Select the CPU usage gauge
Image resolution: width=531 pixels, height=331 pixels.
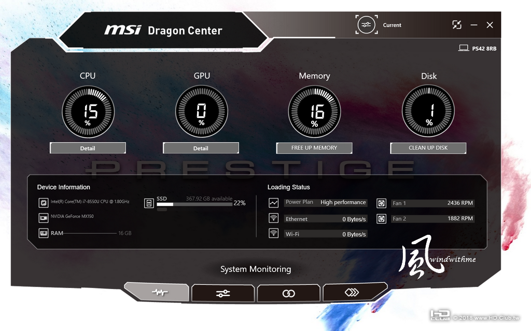point(88,112)
